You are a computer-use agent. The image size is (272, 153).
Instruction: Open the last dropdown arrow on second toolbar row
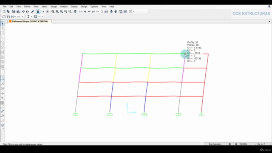42,17
